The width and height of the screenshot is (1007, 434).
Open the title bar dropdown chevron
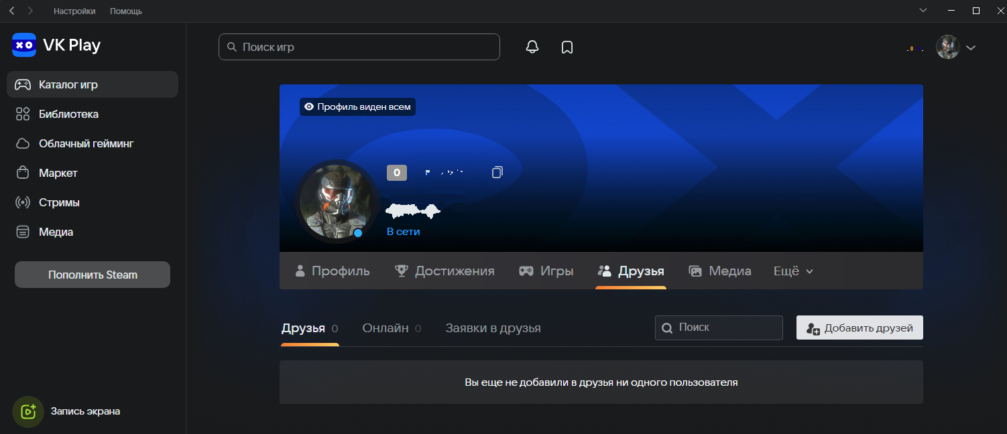coord(923,11)
